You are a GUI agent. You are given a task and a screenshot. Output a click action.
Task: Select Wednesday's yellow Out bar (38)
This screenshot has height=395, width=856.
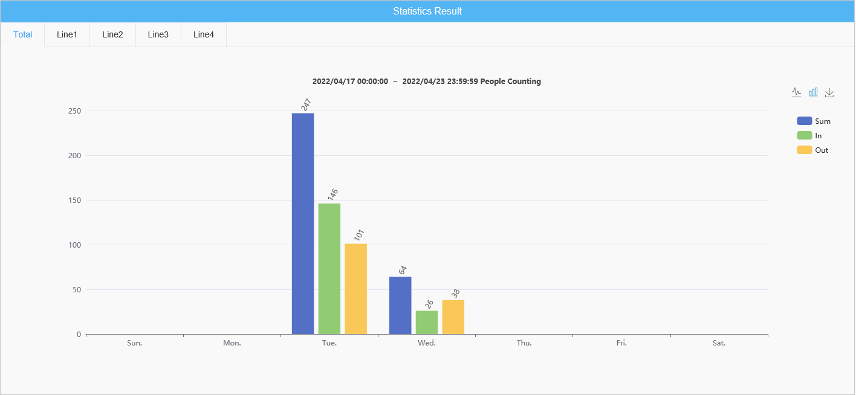click(x=453, y=317)
